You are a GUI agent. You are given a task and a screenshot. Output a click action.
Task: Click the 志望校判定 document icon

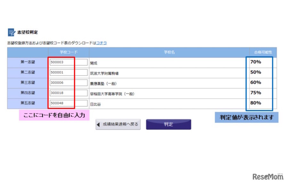click(12, 32)
